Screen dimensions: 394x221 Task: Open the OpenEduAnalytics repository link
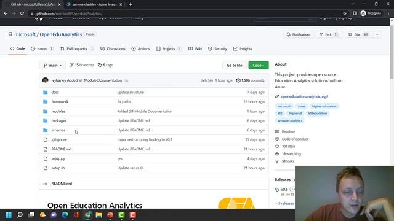point(61,34)
